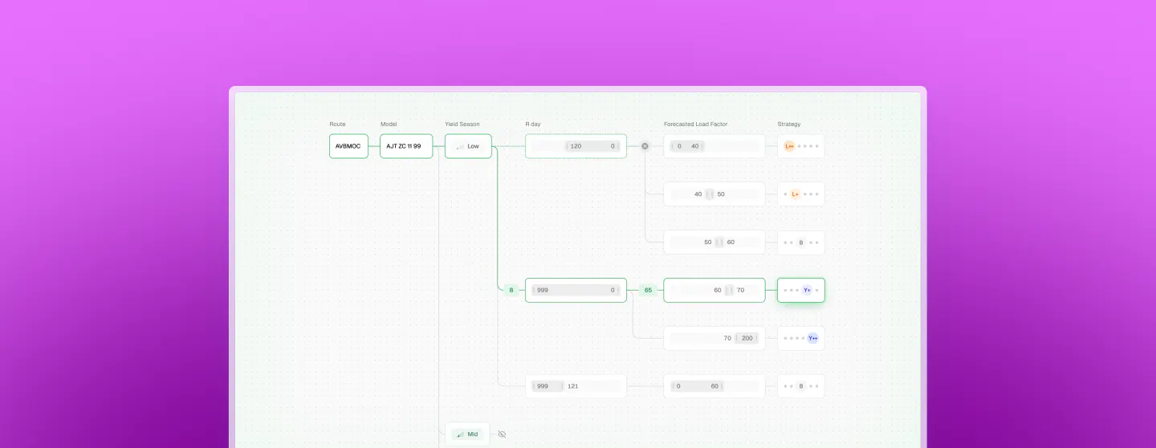Click the R day column label
Screen dimensions: 1156x448
533,124
